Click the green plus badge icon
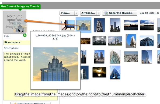160x104 pixels. tap(25, 35)
